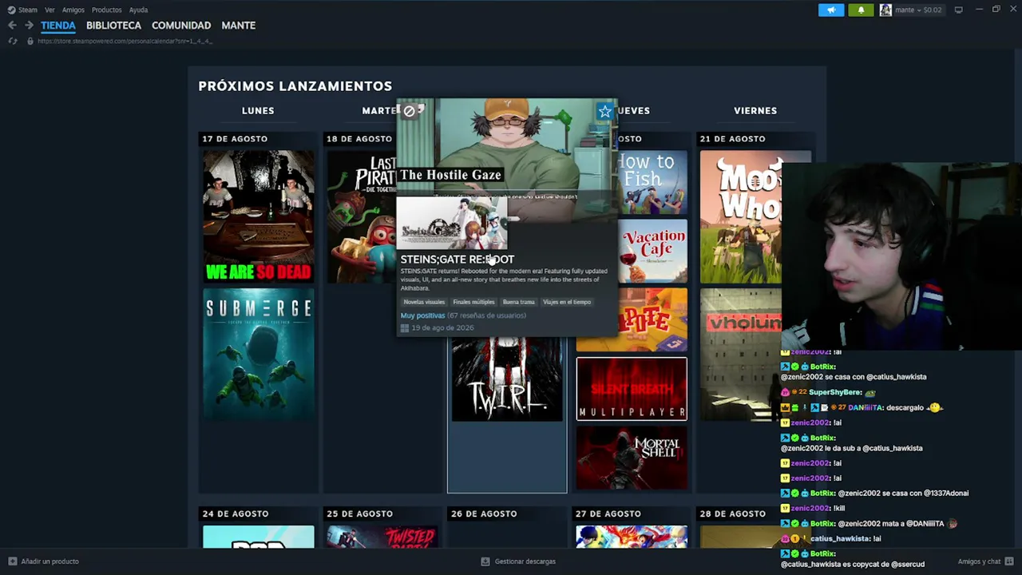This screenshot has height=575, width=1022.
Task: Open the Twisted game capsule under 25 de agosto
Action: tap(382, 537)
